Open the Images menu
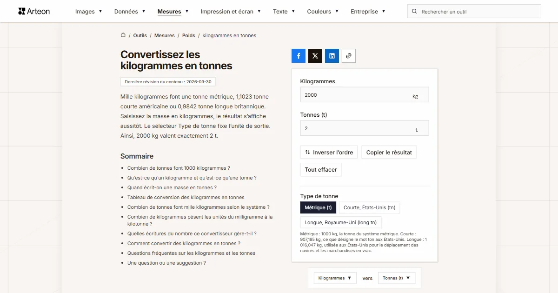Screen dimensions: 558x293 [89, 12]
